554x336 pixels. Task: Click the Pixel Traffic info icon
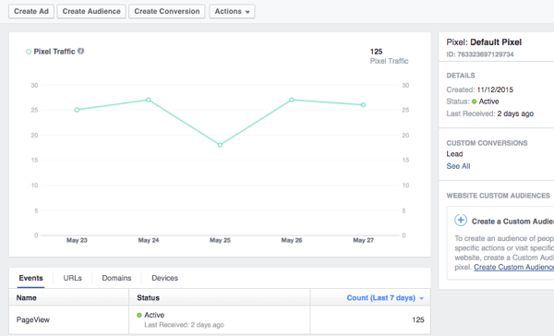click(x=81, y=51)
